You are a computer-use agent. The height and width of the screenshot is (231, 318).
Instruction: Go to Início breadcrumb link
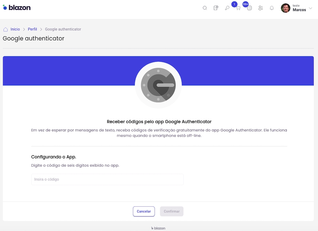point(15,29)
